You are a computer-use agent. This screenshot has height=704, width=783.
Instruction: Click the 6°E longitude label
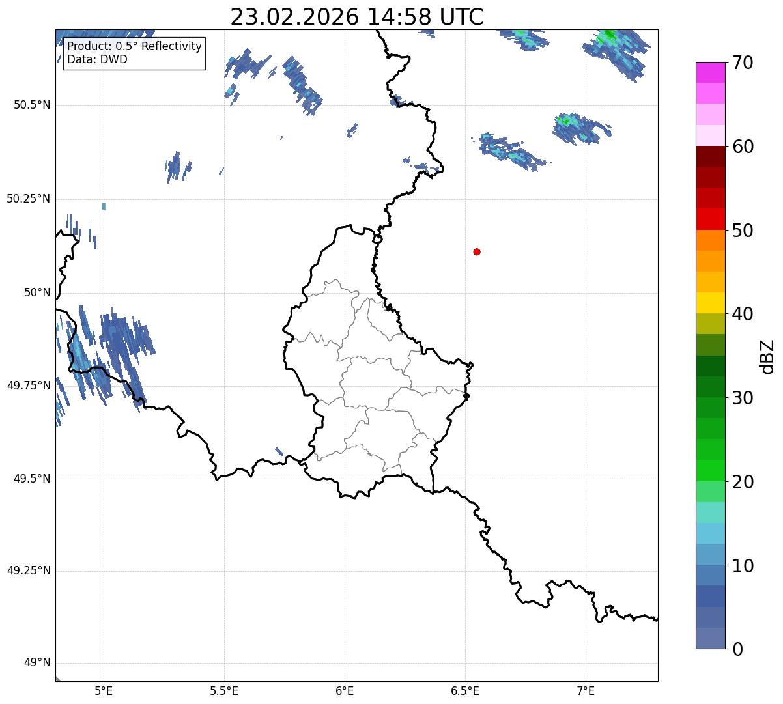pos(345,690)
